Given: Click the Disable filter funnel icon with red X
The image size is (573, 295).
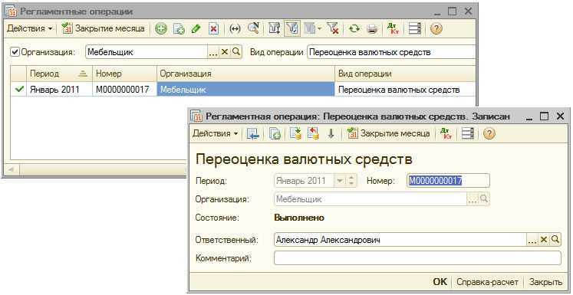Looking at the screenshot, I should 333,29.
